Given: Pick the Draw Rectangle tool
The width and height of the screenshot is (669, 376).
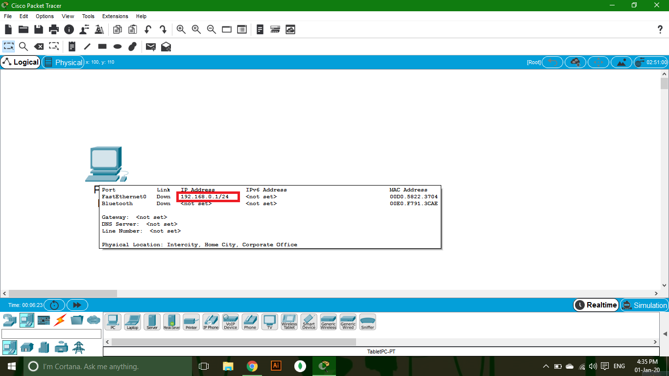Looking at the screenshot, I should pos(102,47).
